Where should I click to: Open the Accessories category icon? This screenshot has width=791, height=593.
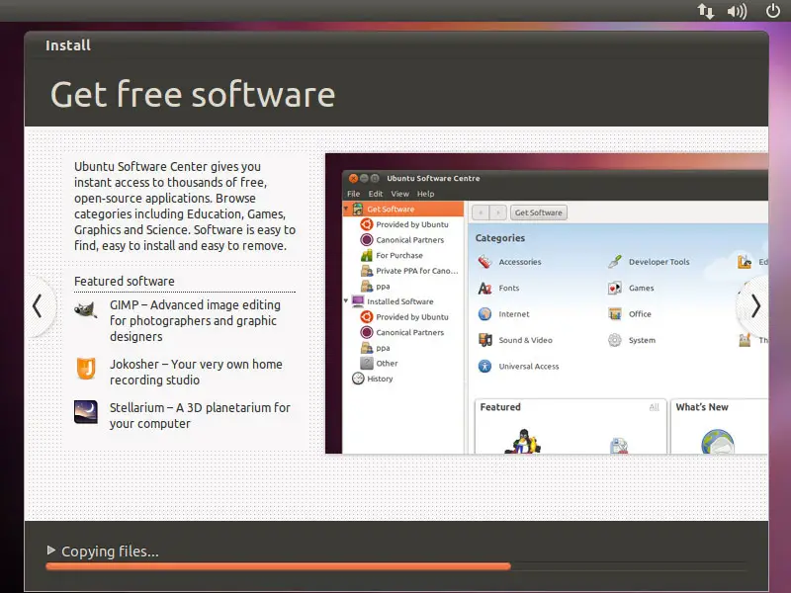tap(484, 262)
